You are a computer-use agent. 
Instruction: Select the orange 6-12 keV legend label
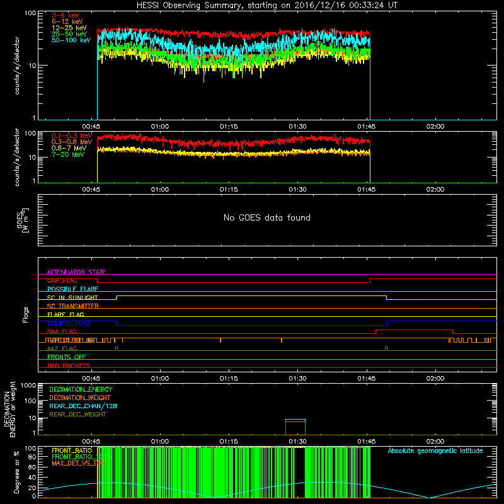[67, 21]
